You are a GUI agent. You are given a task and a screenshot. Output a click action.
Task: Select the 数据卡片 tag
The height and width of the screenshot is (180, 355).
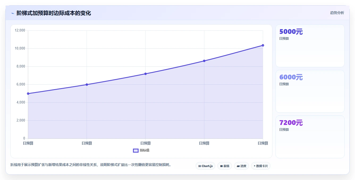click(x=261, y=166)
